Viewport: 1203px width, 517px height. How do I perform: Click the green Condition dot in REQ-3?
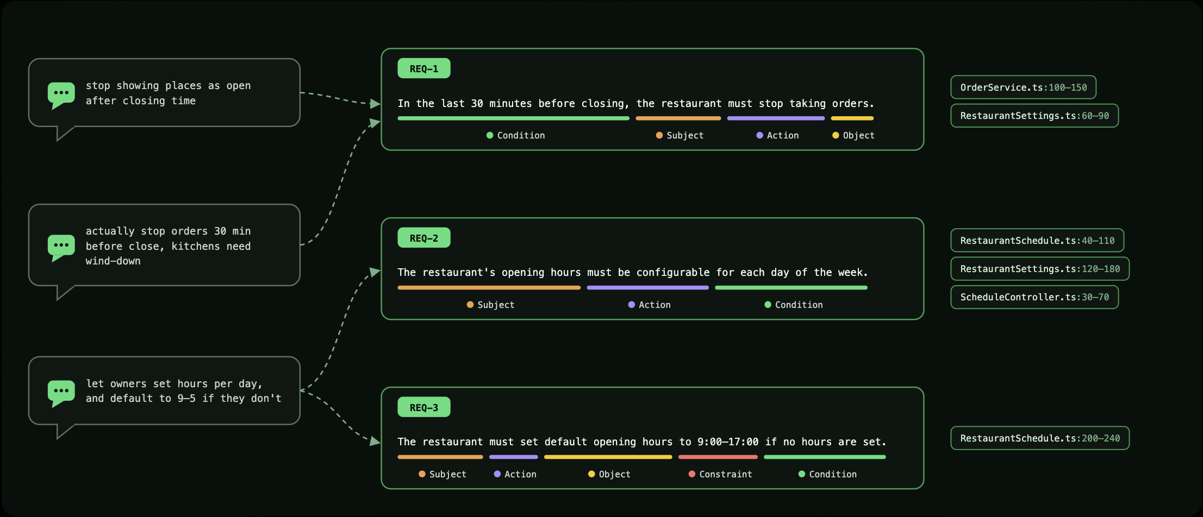801,474
